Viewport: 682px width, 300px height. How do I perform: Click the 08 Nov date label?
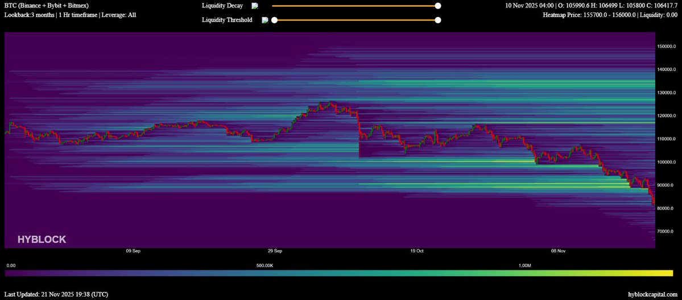pyautogui.click(x=558, y=251)
